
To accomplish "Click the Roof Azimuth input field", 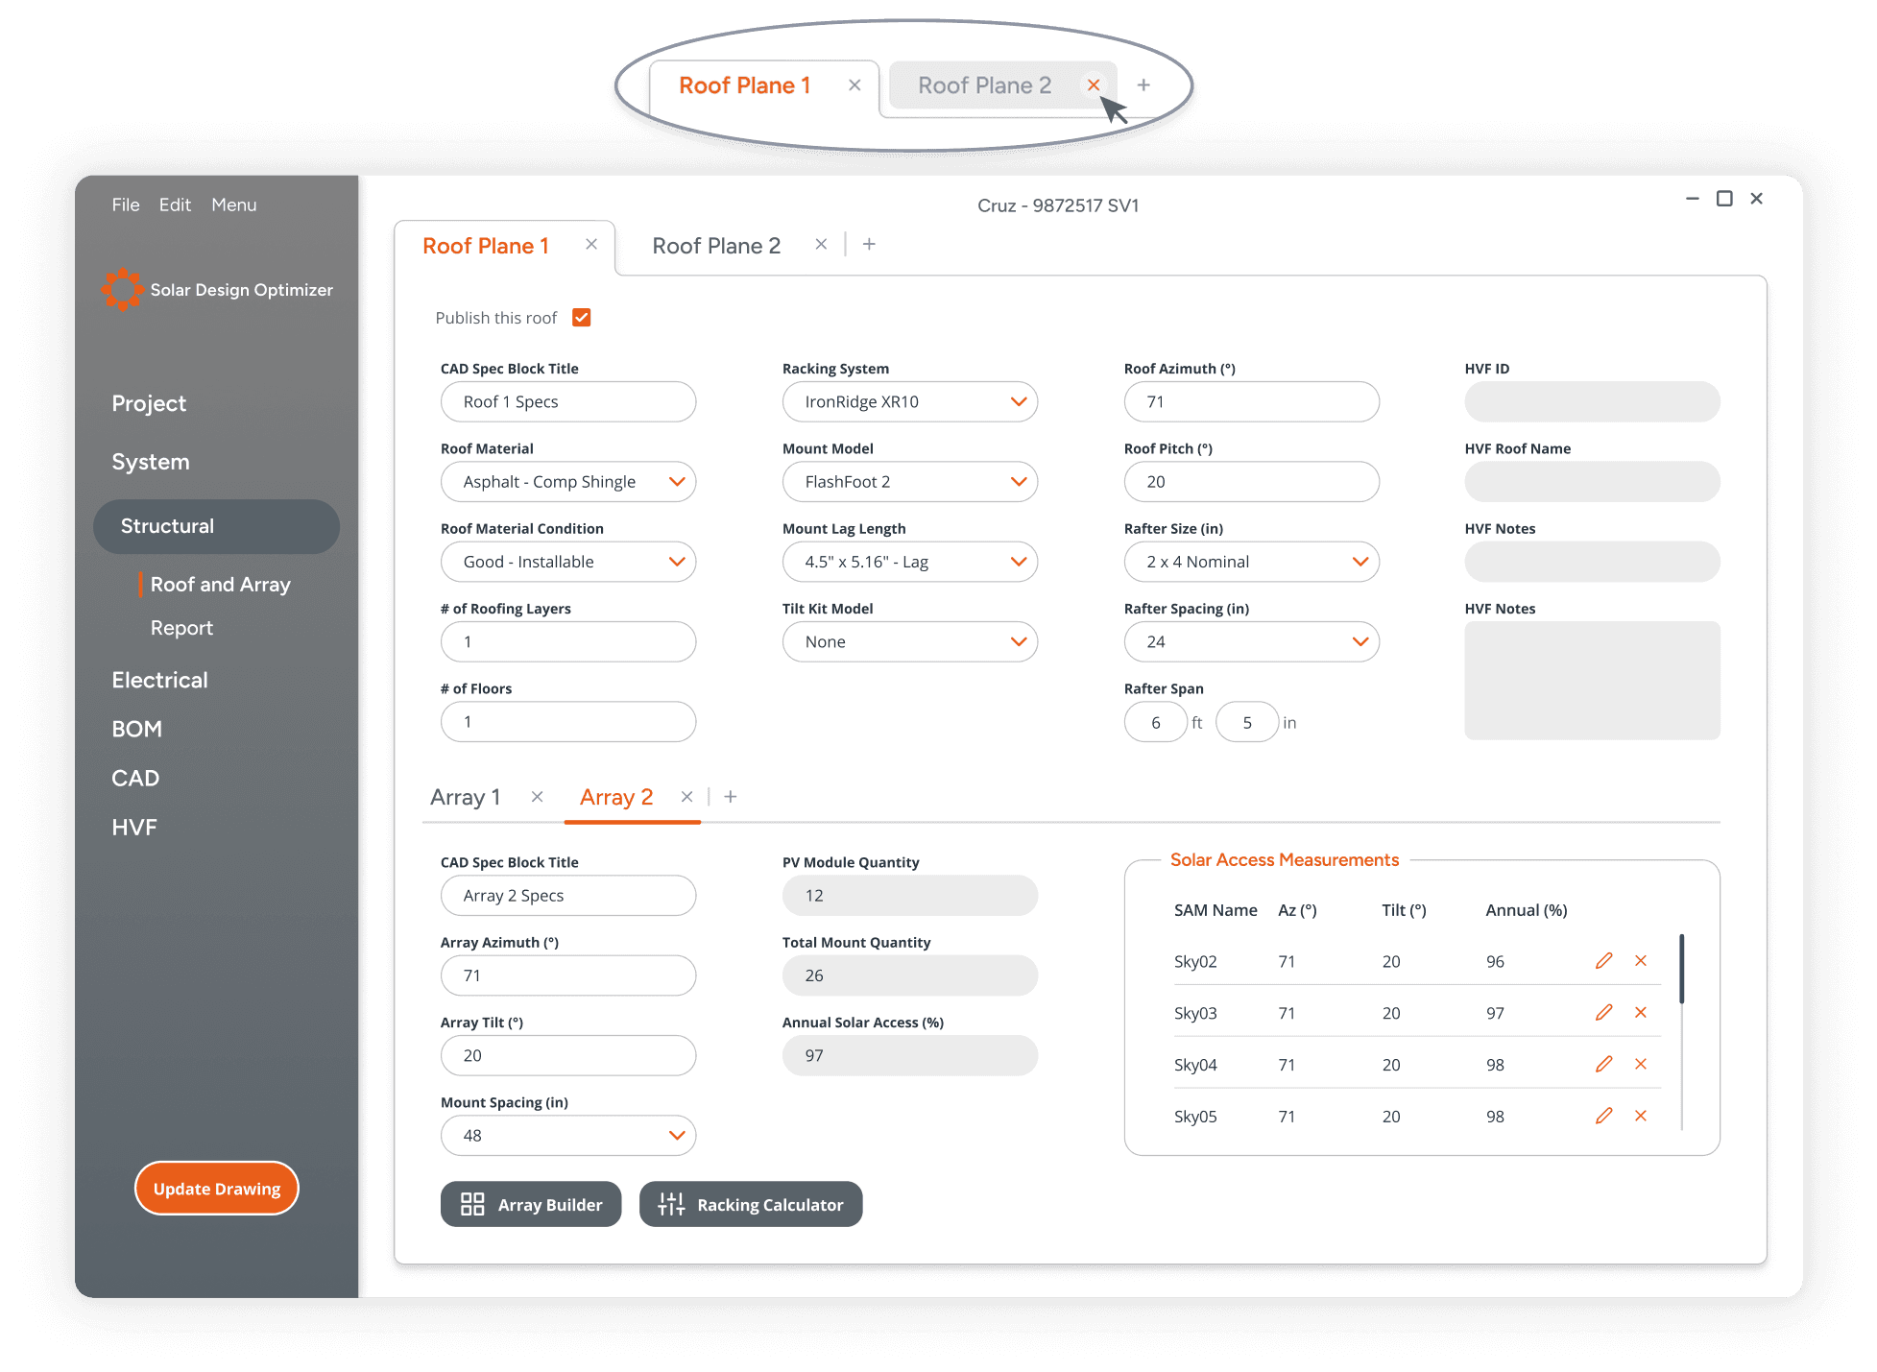I will coord(1251,401).
